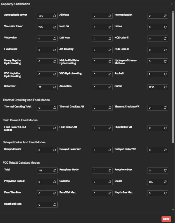Refresh the Delayed Coker value
175x223 pixels.
(55, 150)
